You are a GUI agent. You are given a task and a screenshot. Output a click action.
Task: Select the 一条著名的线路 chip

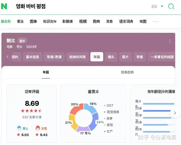pyautogui.click(x=161, y=57)
